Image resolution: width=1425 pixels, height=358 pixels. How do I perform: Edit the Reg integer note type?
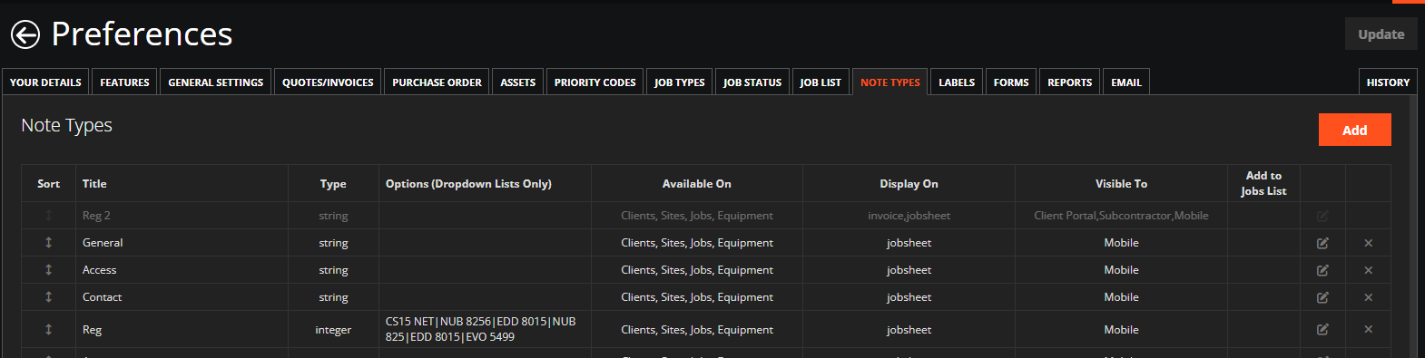(x=1322, y=330)
